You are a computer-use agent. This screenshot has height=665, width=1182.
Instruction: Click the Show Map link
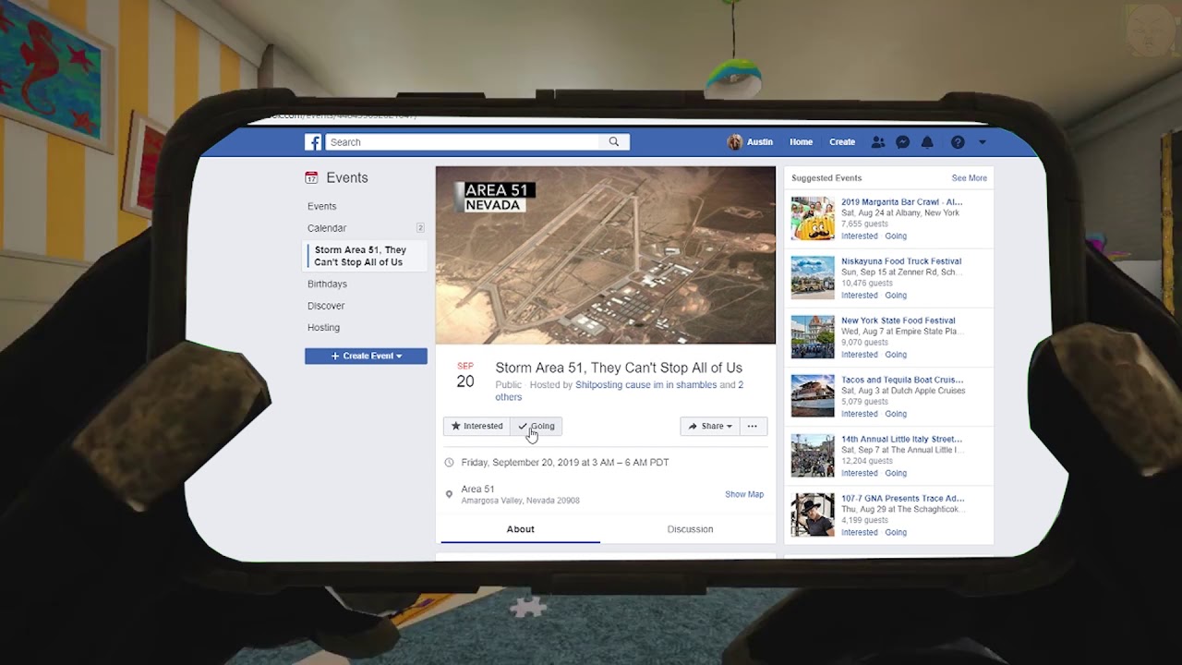[x=744, y=494]
